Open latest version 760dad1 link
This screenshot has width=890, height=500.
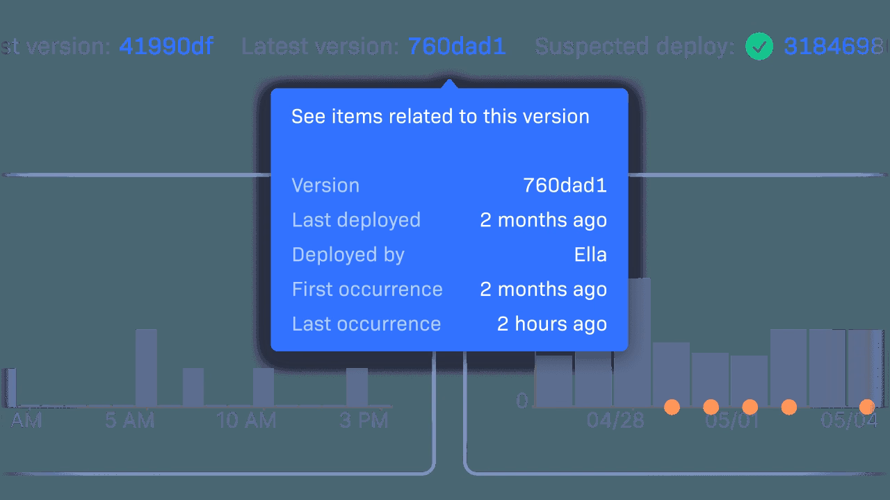[457, 47]
